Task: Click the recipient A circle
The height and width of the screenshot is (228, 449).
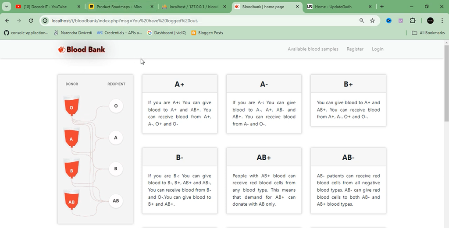Action: pyautogui.click(x=116, y=138)
